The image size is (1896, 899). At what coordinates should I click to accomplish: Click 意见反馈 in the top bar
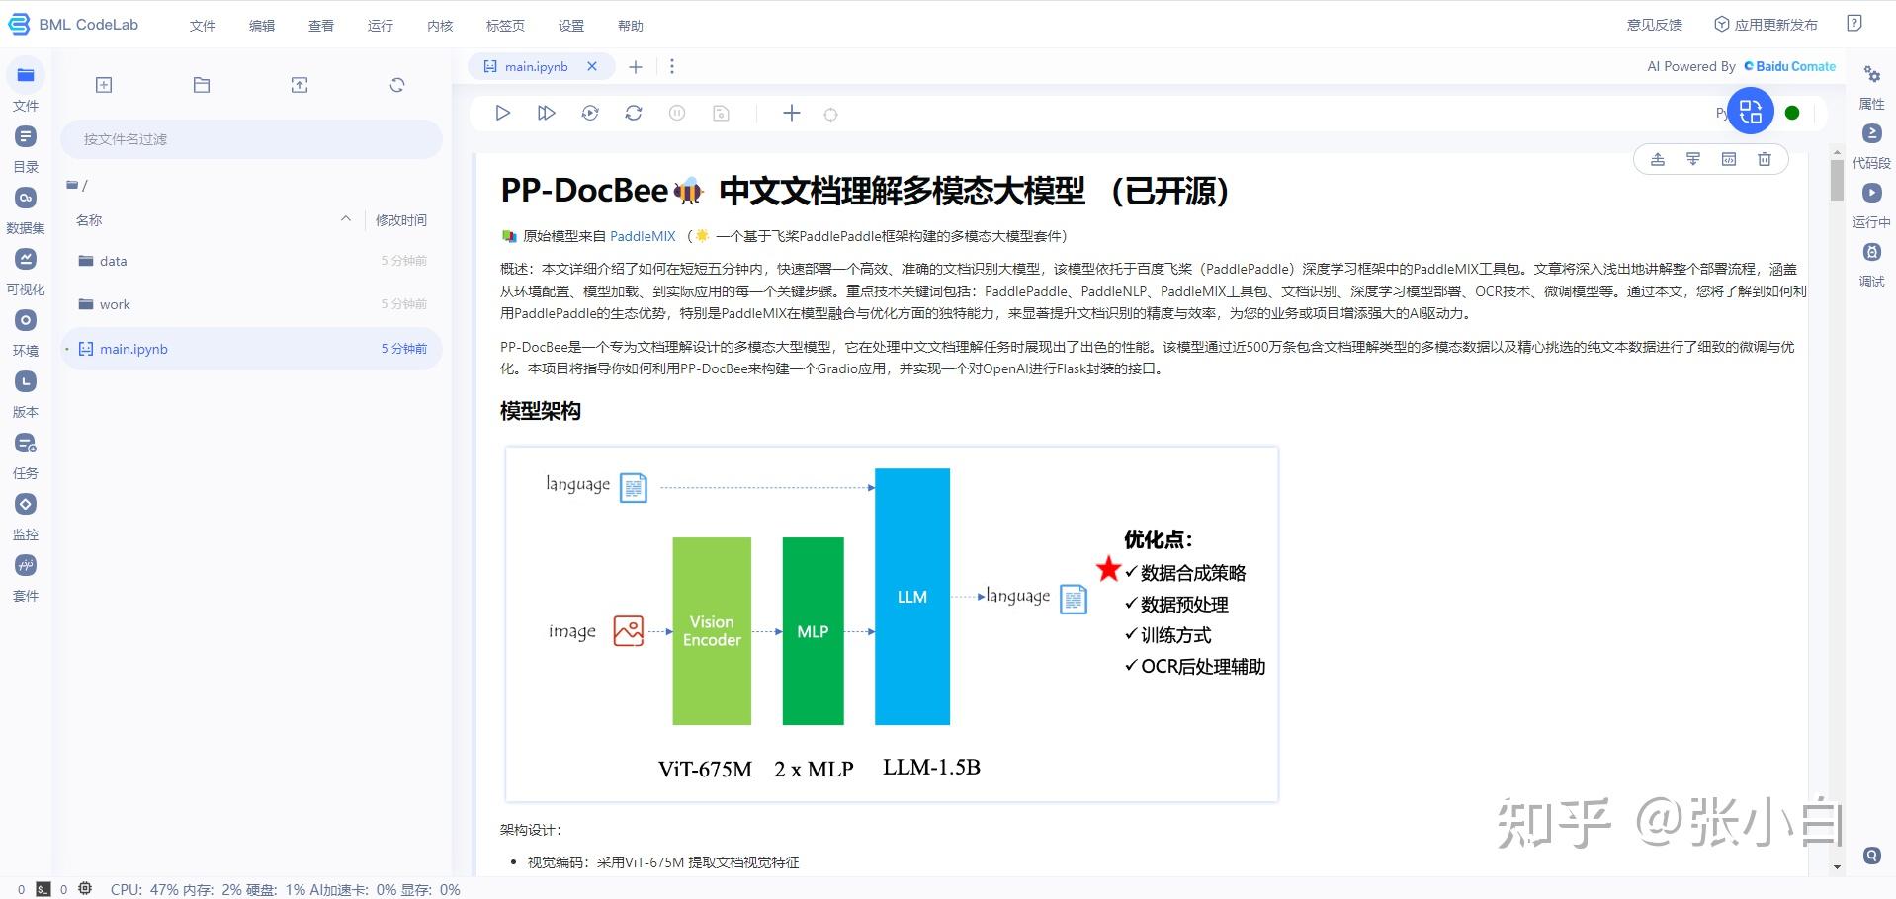tap(1654, 24)
